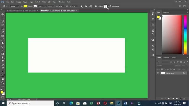Select the Path Selection tool
This screenshot has width=189, height=106.
click(x=3, y=72)
